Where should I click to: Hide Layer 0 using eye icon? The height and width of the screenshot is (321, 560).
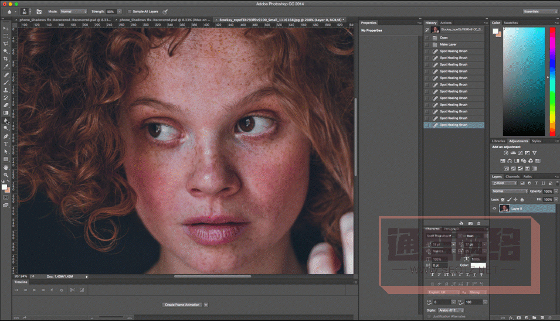click(494, 209)
